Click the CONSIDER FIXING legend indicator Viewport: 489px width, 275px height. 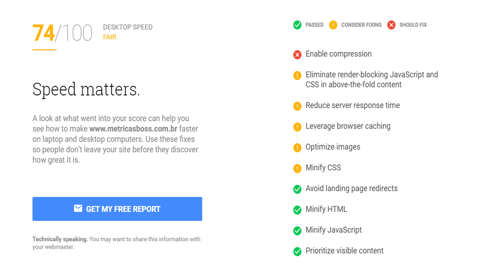[x=332, y=25]
